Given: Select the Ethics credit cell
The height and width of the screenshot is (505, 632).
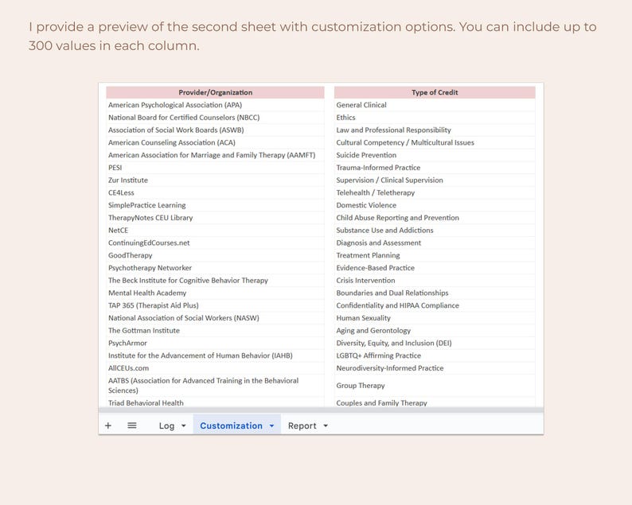Looking at the screenshot, I should tap(435, 118).
